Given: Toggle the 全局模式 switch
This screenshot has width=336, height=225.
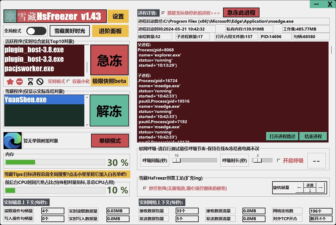Looking at the screenshot, I should (36, 31).
